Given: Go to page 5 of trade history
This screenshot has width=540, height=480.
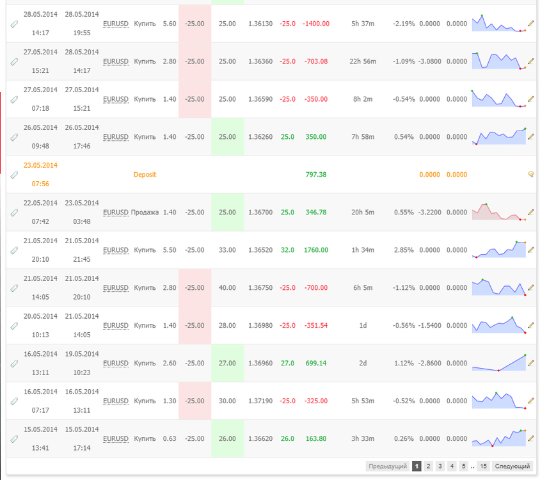Looking at the screenshot, I should 464,466.
